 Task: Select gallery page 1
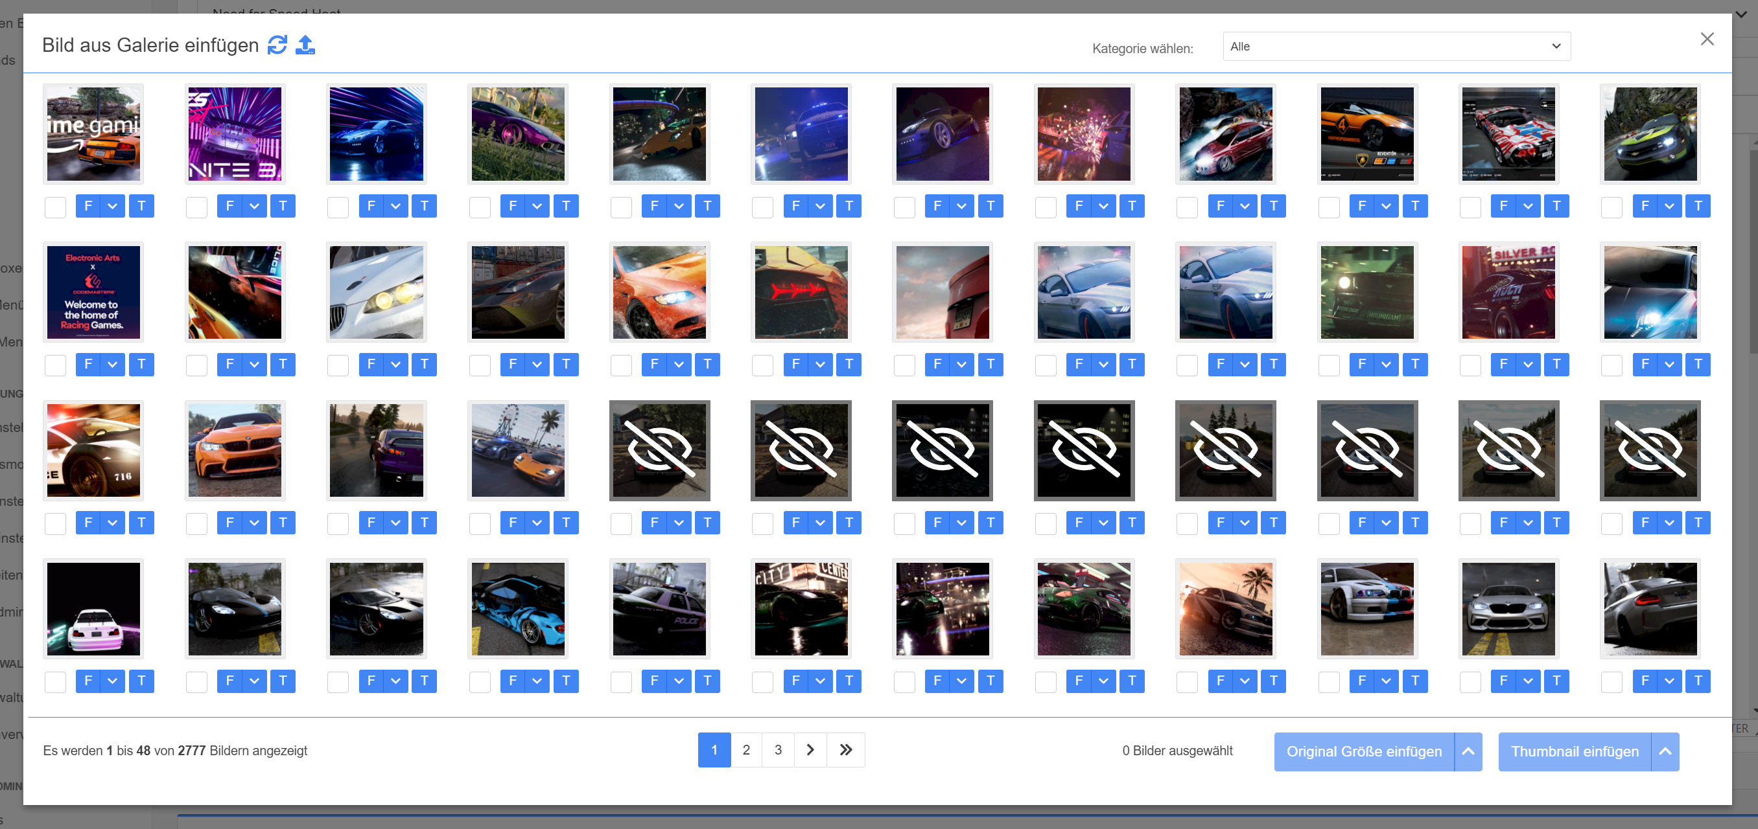(714, 750)
